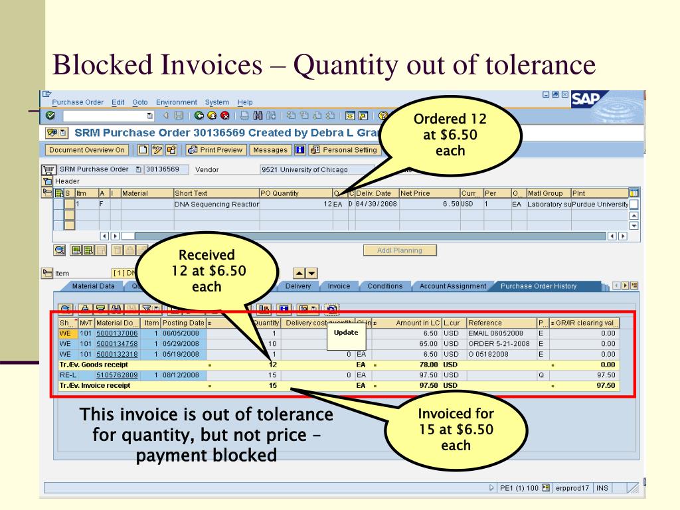Image resolution: width=680 pixels, height=510 pixels.
Task: Click the green Back arrow icon
Action: click(199, 116)
